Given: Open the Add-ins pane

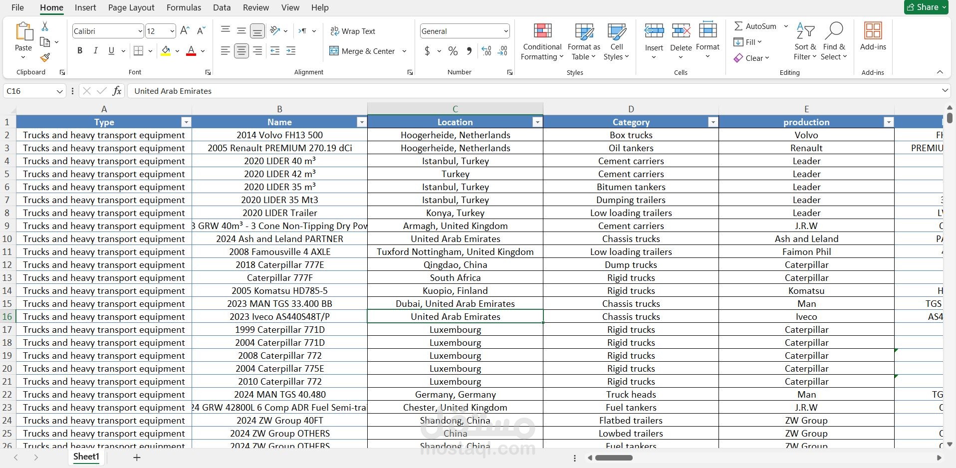Looking at the screenshot, I should [x=873, y=36].
